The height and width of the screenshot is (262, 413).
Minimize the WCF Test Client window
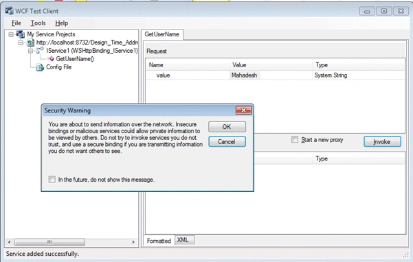[x=367, y=11]
